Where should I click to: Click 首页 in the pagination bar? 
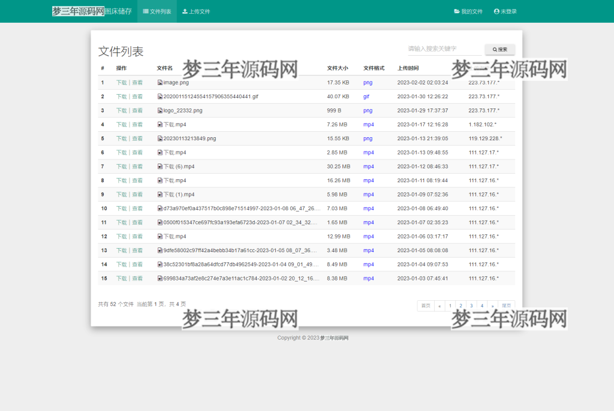click(x=426, y=306)
